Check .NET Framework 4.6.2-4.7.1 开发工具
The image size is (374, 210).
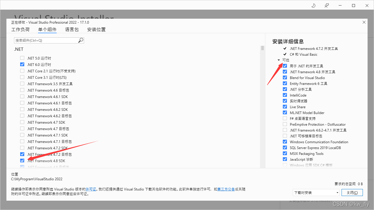(x=285, y=130)
